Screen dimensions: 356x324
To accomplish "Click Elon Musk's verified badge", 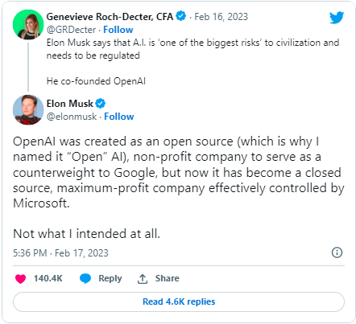I will coord(101,104).
